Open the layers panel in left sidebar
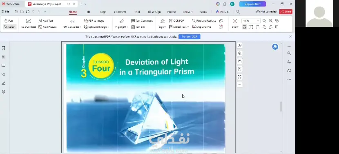Screen dimensions: 339x154 3,92
